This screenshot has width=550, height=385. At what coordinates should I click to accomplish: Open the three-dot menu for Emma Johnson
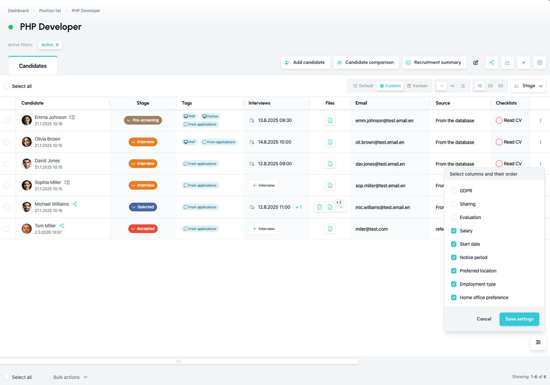[540, 120]
